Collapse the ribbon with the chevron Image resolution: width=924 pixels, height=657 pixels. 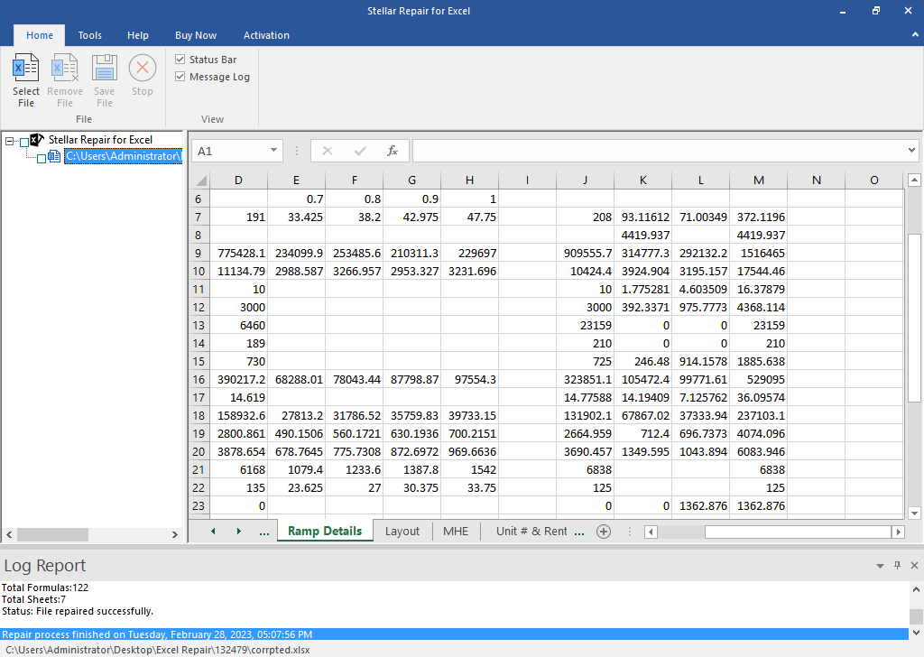pyautogui.click(x=915, y=35)
